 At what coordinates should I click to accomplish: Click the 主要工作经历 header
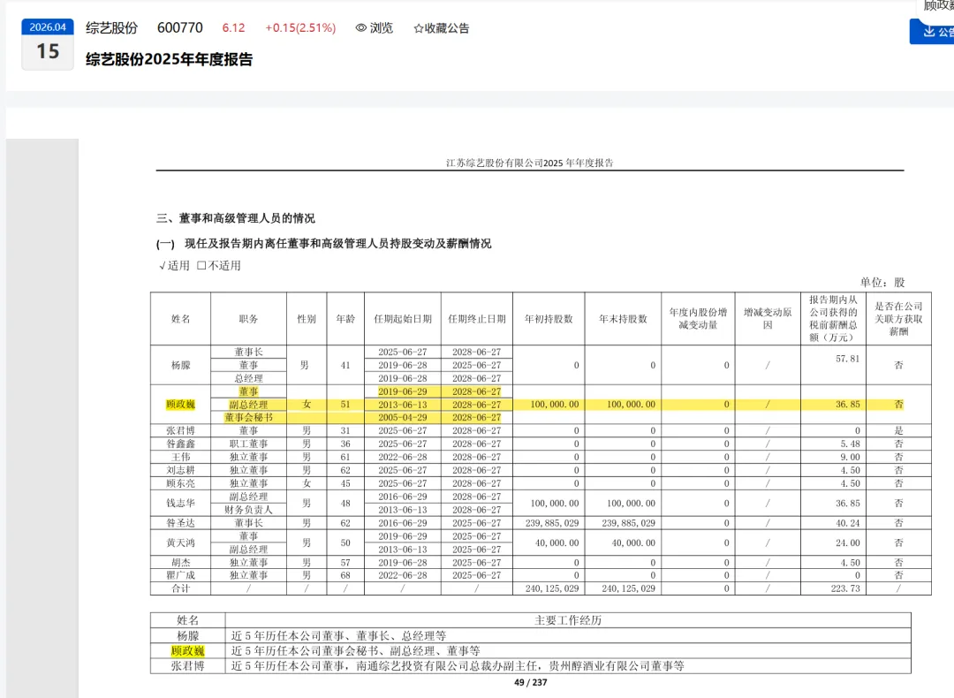[568, 620]
